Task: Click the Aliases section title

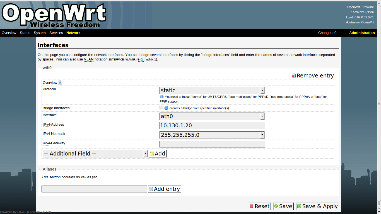Action: pos(50,169)
